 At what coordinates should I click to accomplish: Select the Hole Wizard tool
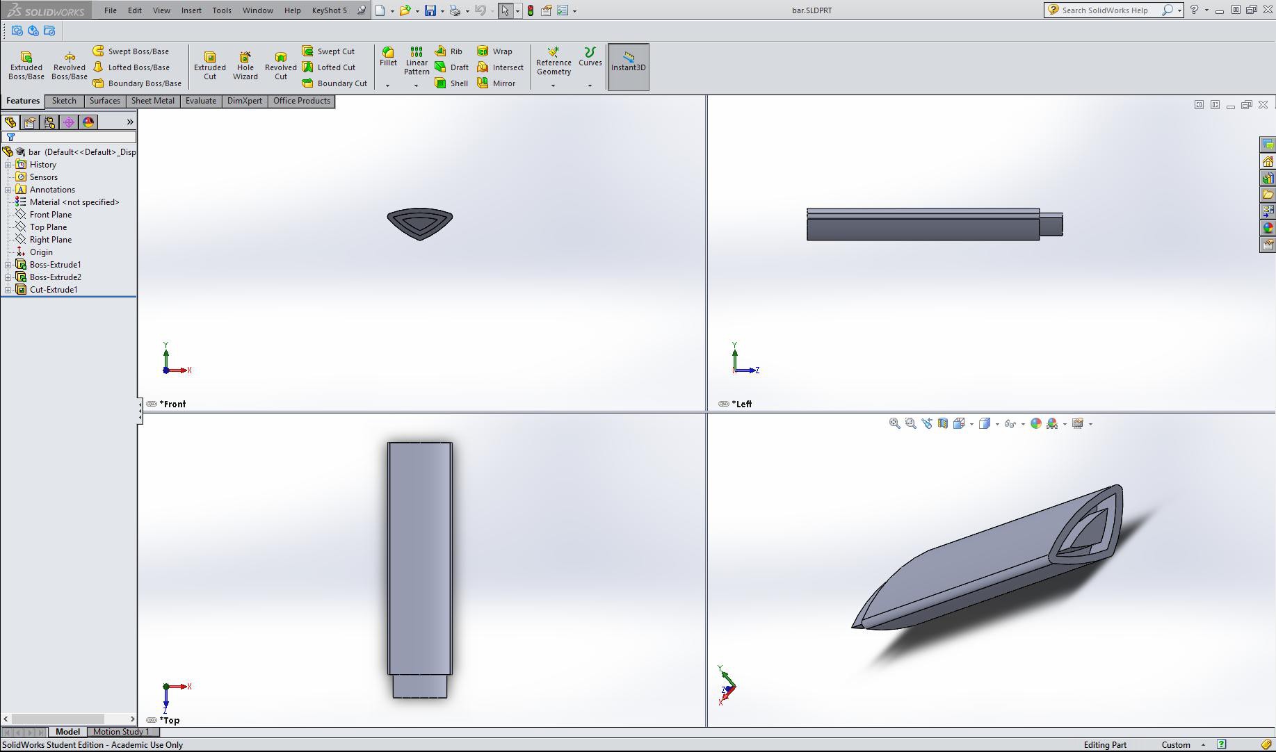coord(245,66)
